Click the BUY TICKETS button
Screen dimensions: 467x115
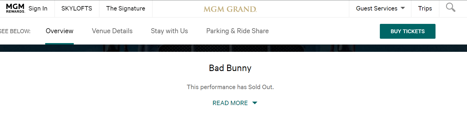pos(408,31)
